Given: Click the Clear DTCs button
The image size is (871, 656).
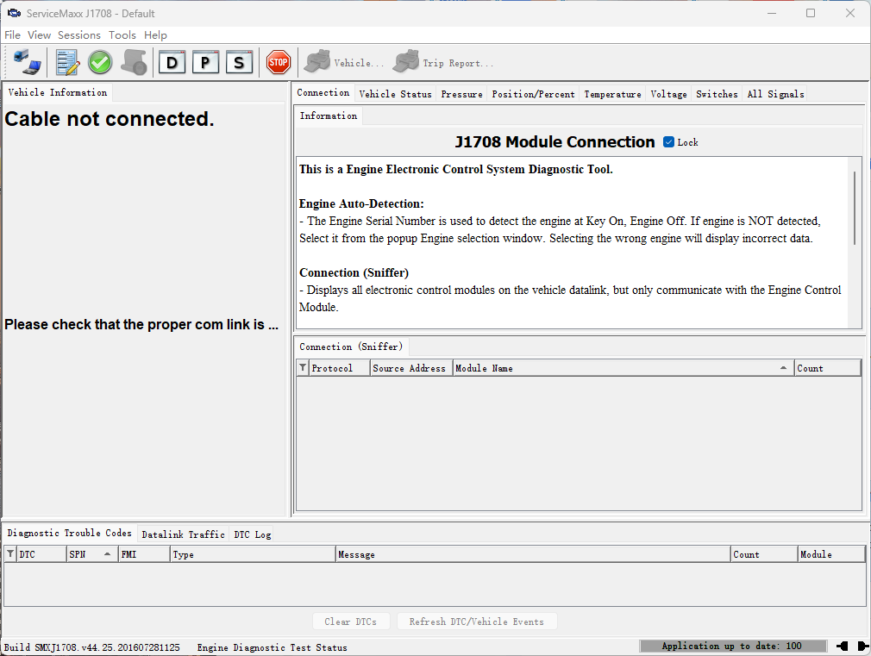Looking at the screenshot, I should [x=350, y=622].
